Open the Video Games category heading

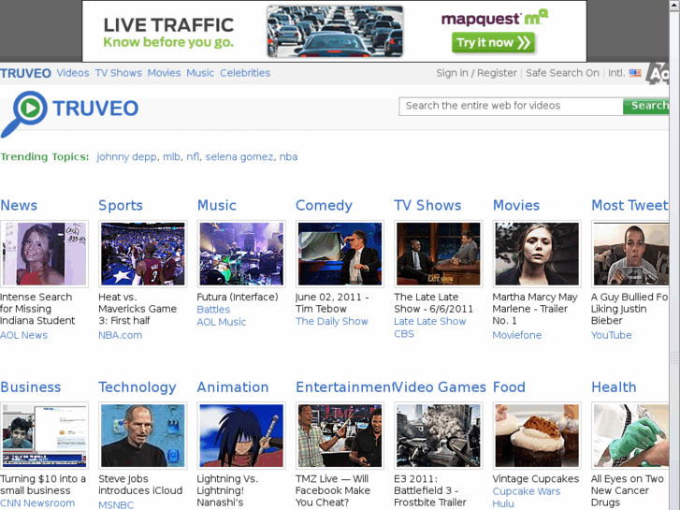coord(441,387)
